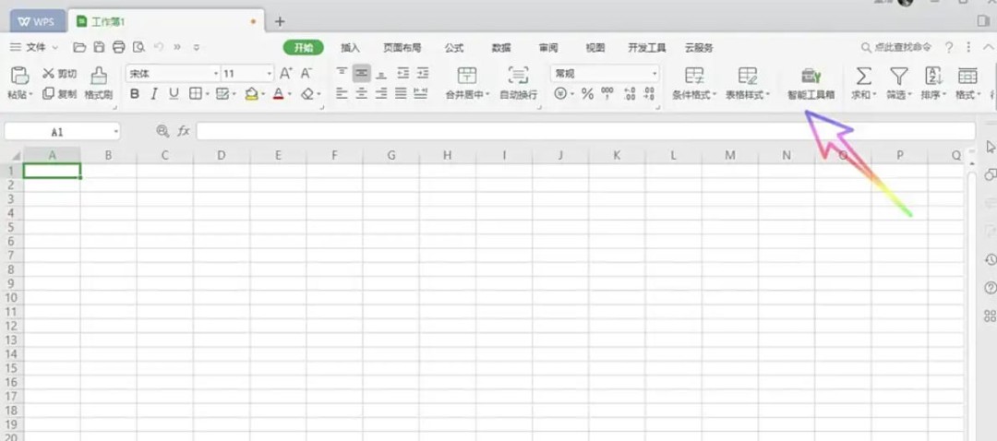
Task: Apply the red font color A
Action: (278, 94)
